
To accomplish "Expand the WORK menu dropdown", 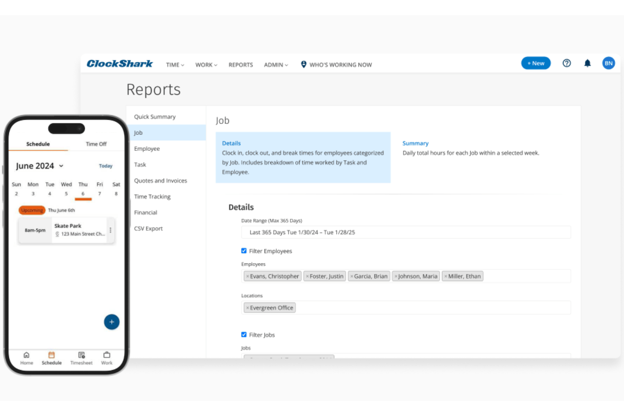I will tap(206, 65).
